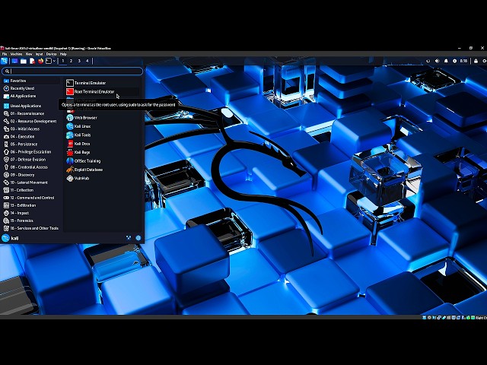487x365 pixels.
Task: Click the application search field
Action: click(72, 71)
